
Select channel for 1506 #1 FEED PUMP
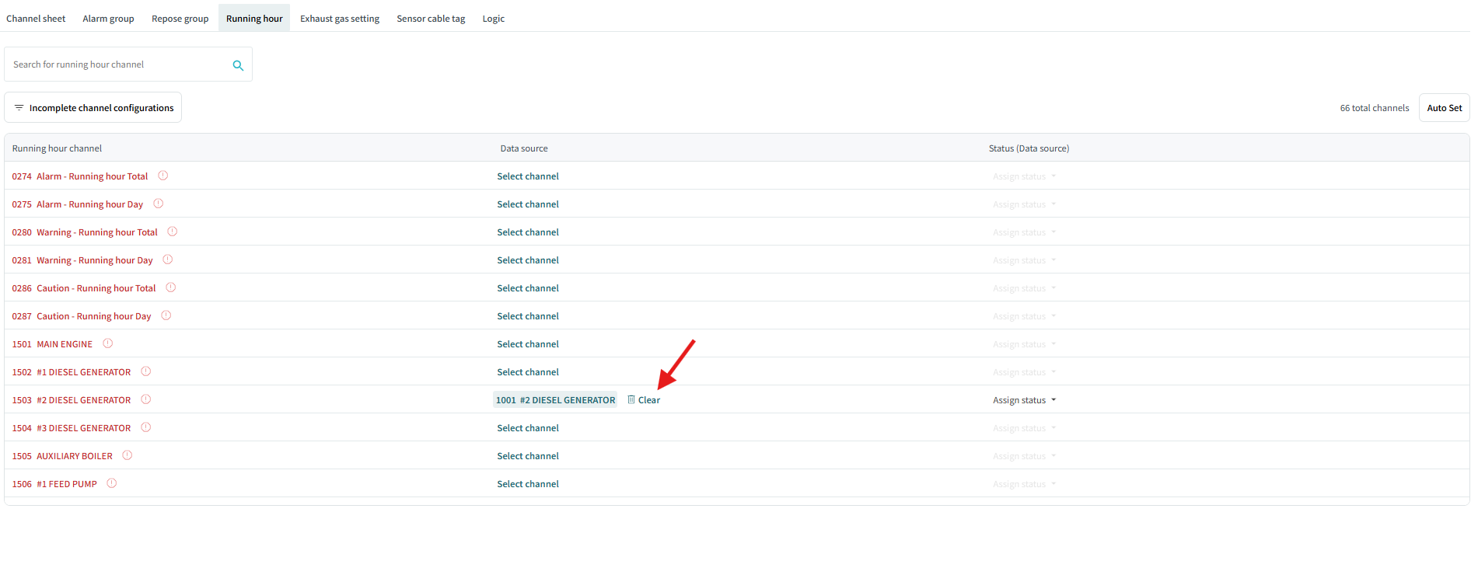click(528, 484)
